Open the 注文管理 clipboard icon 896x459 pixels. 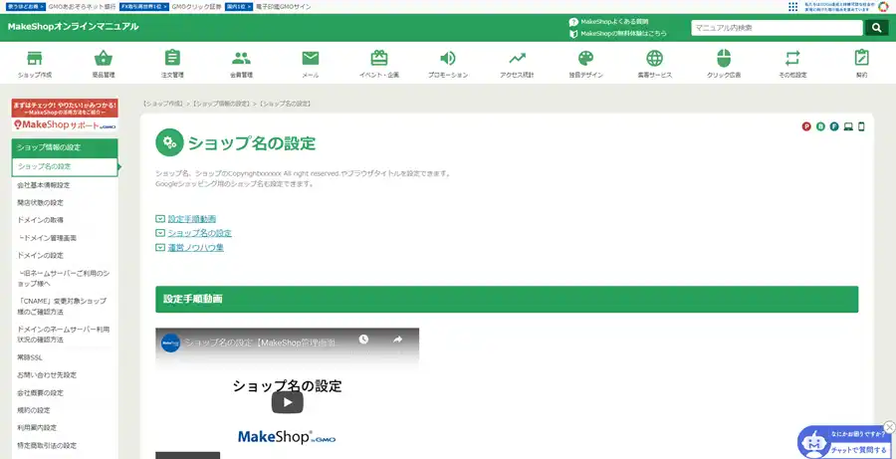172,59
